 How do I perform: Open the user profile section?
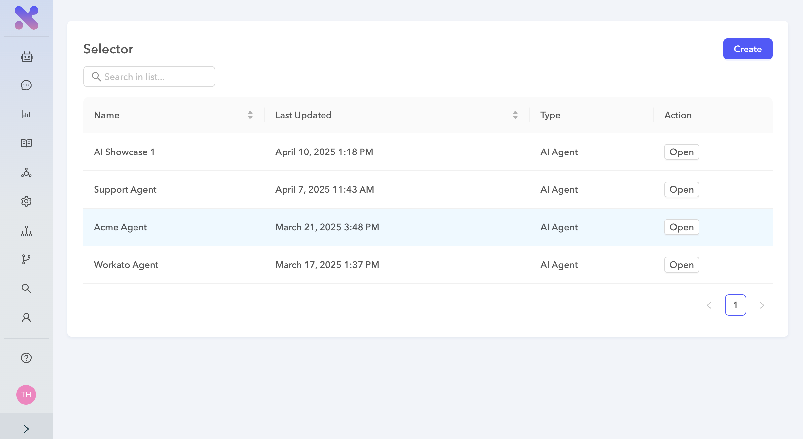(x=26, y=317)
